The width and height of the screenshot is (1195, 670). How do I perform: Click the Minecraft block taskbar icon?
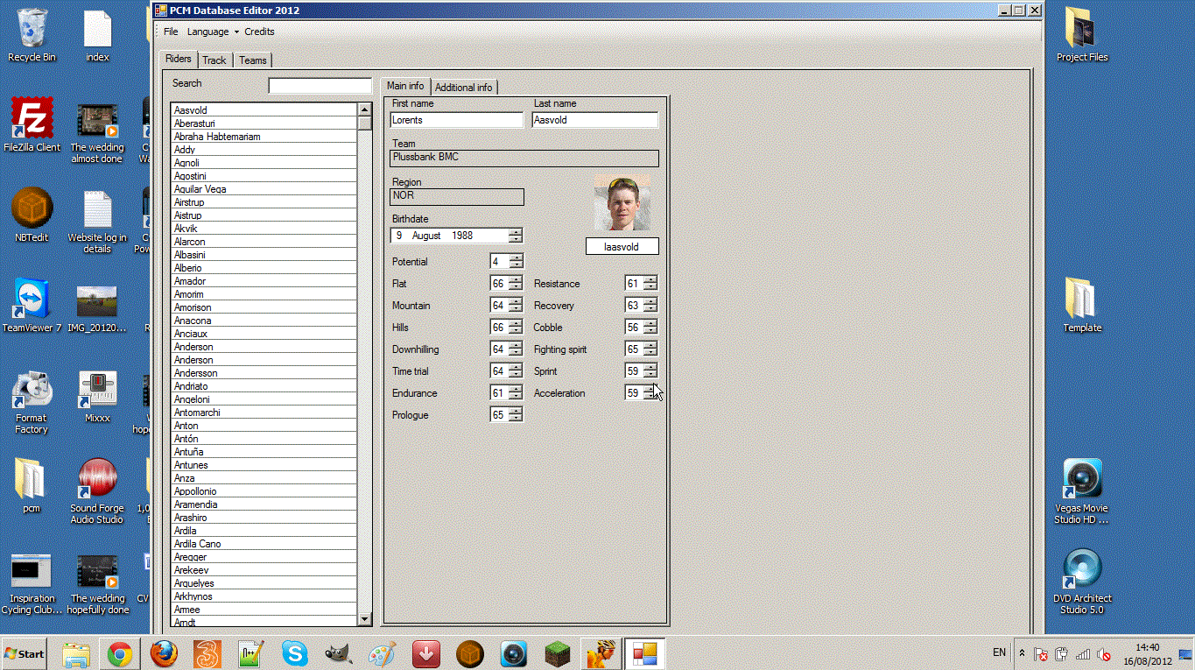pyautogui.click(x=558, y=653)
